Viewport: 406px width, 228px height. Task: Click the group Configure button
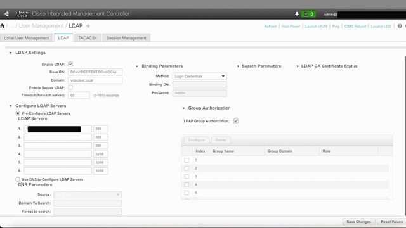[196, 140]
